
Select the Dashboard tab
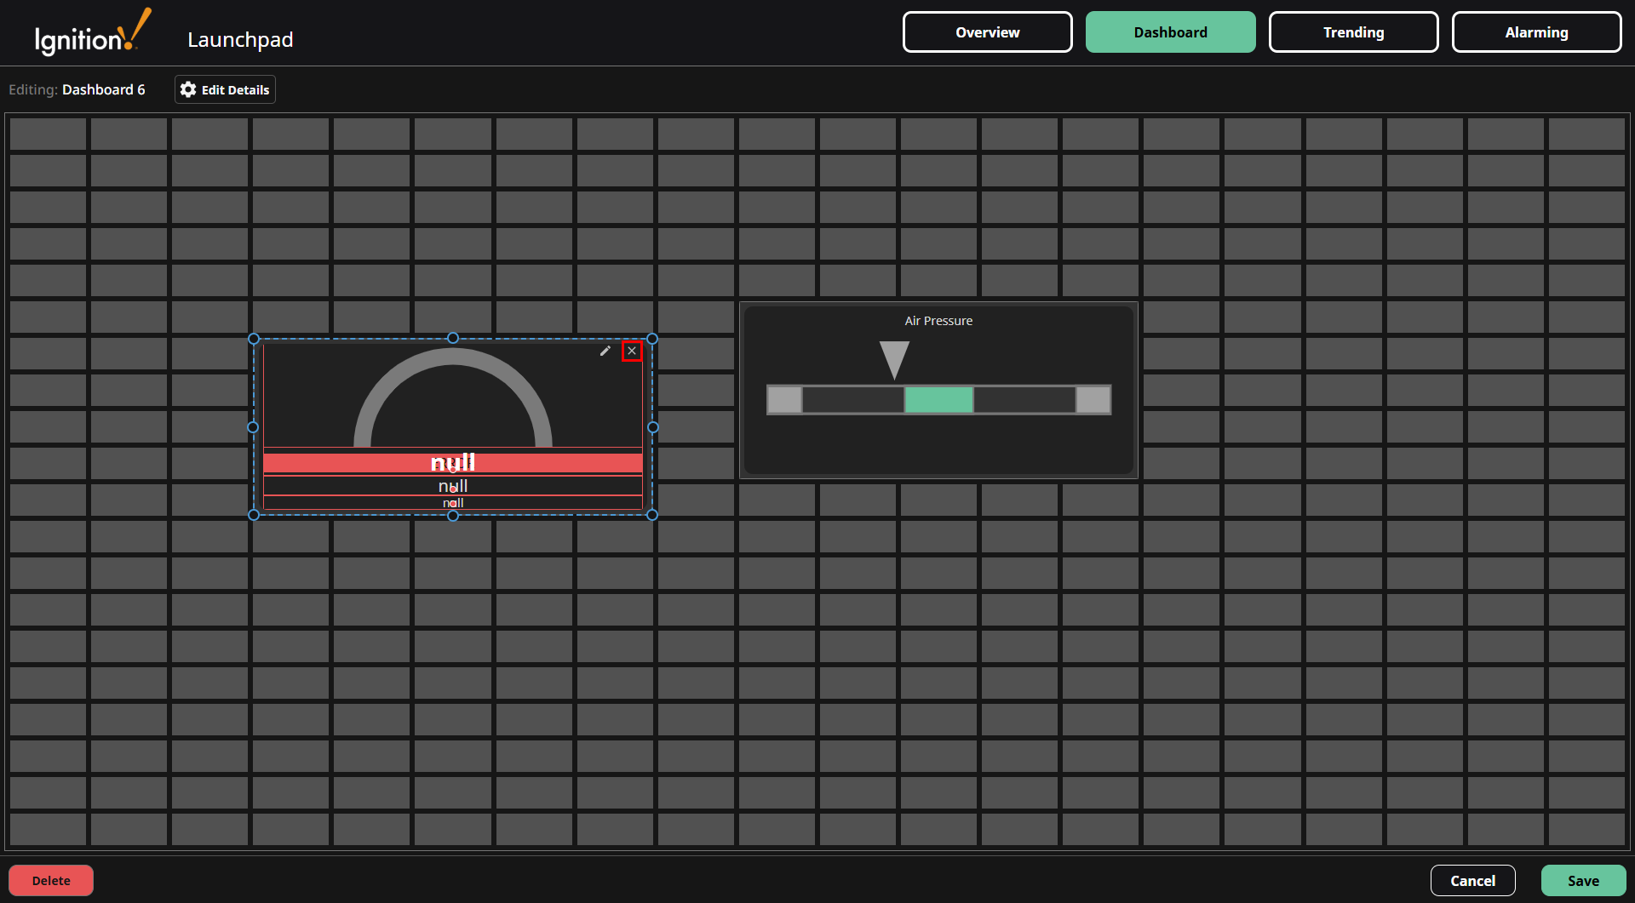[x=1170, y=31]
